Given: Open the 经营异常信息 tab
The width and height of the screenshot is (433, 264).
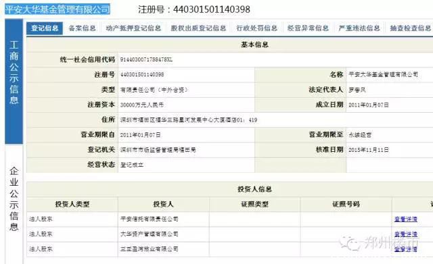Looking at the screenshot, I should [308, 28].
